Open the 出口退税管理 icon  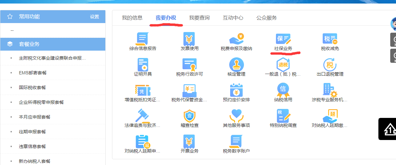(x=330, y=65)
